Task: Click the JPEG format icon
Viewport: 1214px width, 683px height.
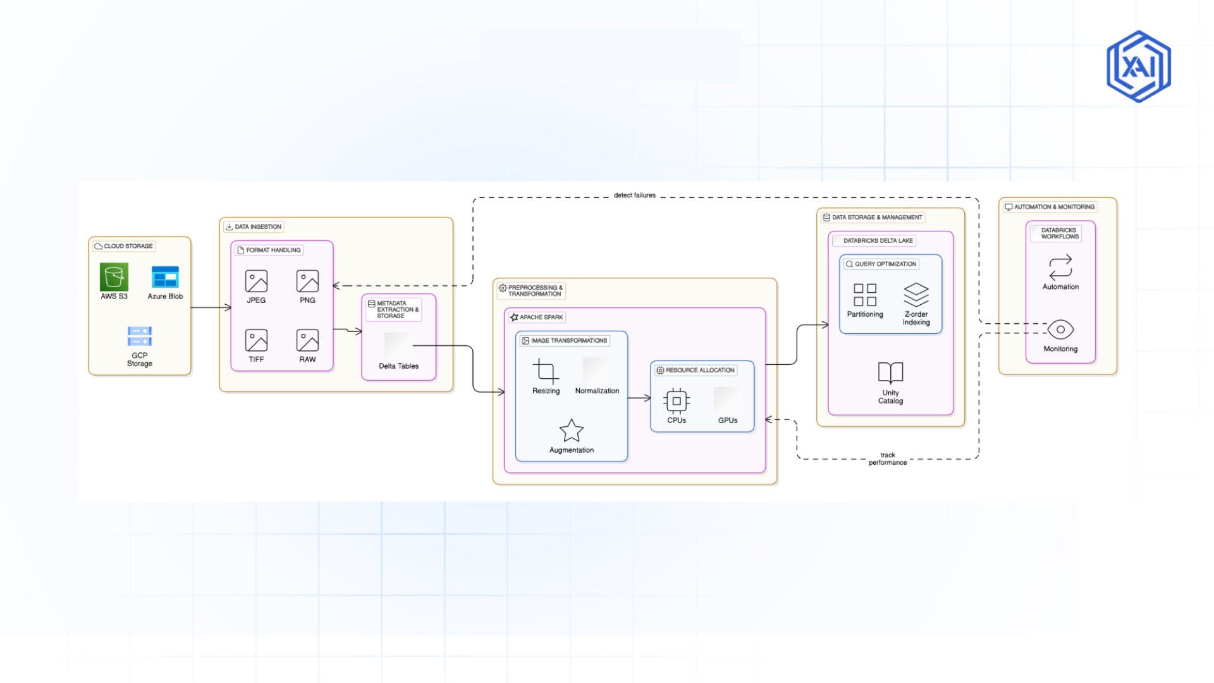Action: point(255,281)
